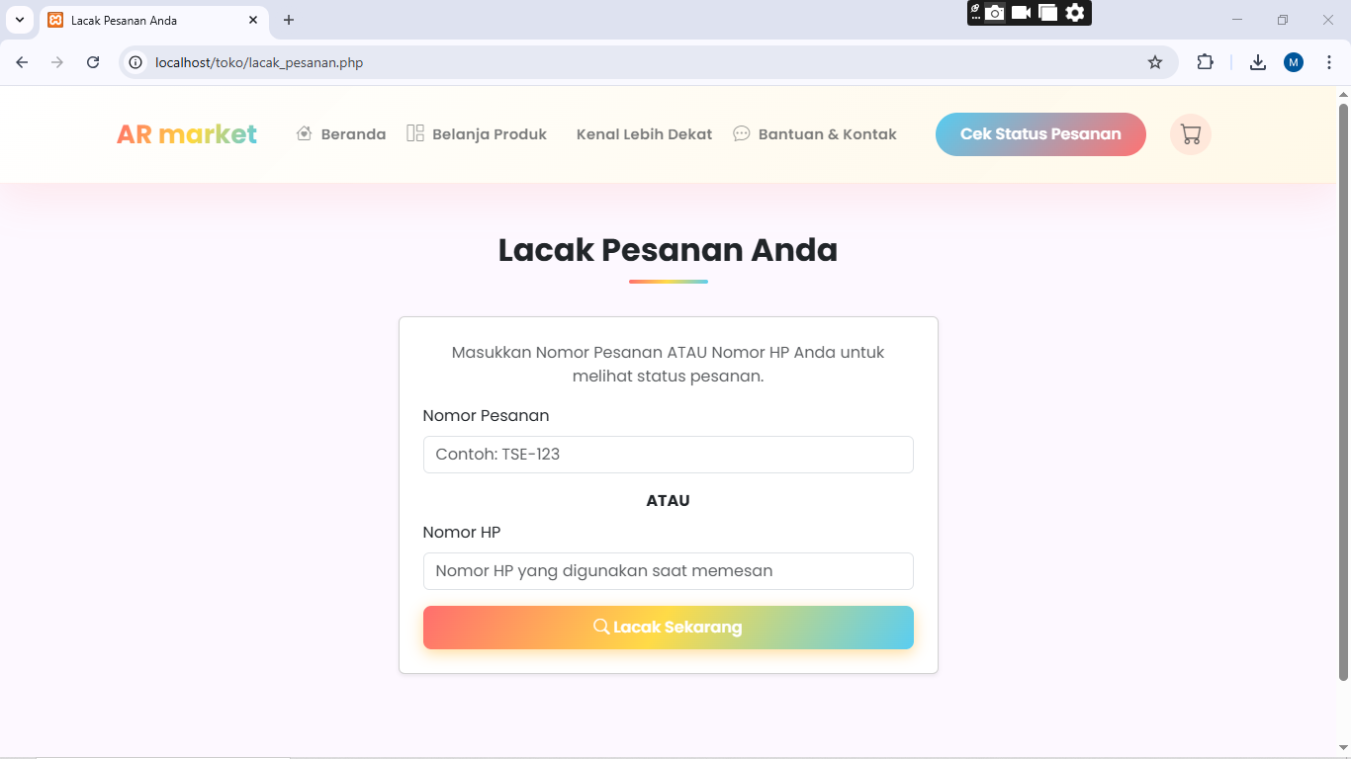The image size is (1351, 759).
Task: Click the Nomor HP input field
Action: pyautogui.click(x=668, y=571)
